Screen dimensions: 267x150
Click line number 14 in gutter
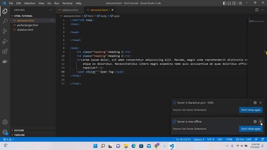[63, 72]
